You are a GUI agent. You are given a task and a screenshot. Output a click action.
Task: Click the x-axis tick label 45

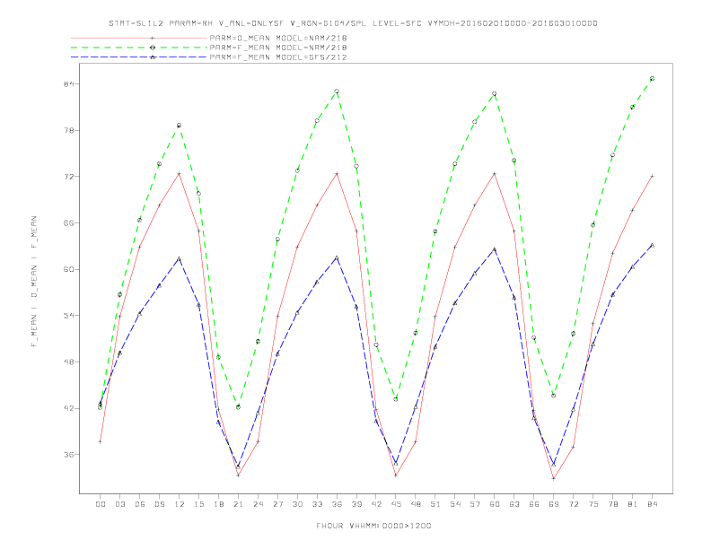point(396,504)
